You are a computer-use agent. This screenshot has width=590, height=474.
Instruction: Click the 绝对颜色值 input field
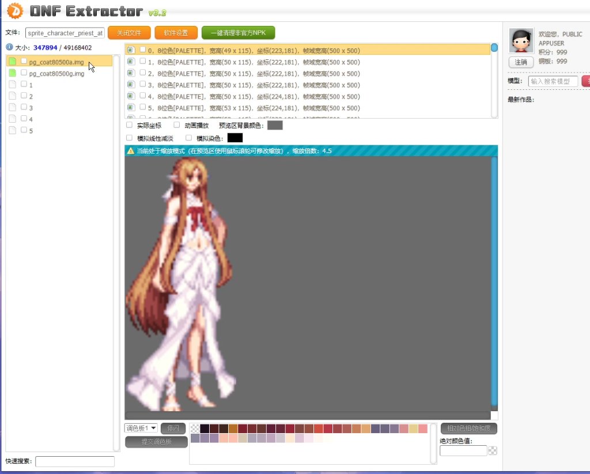click(x=463, y=451)
